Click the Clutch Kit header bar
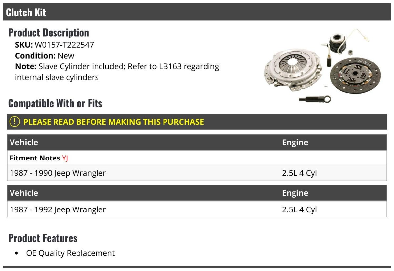 coord(197,12)
